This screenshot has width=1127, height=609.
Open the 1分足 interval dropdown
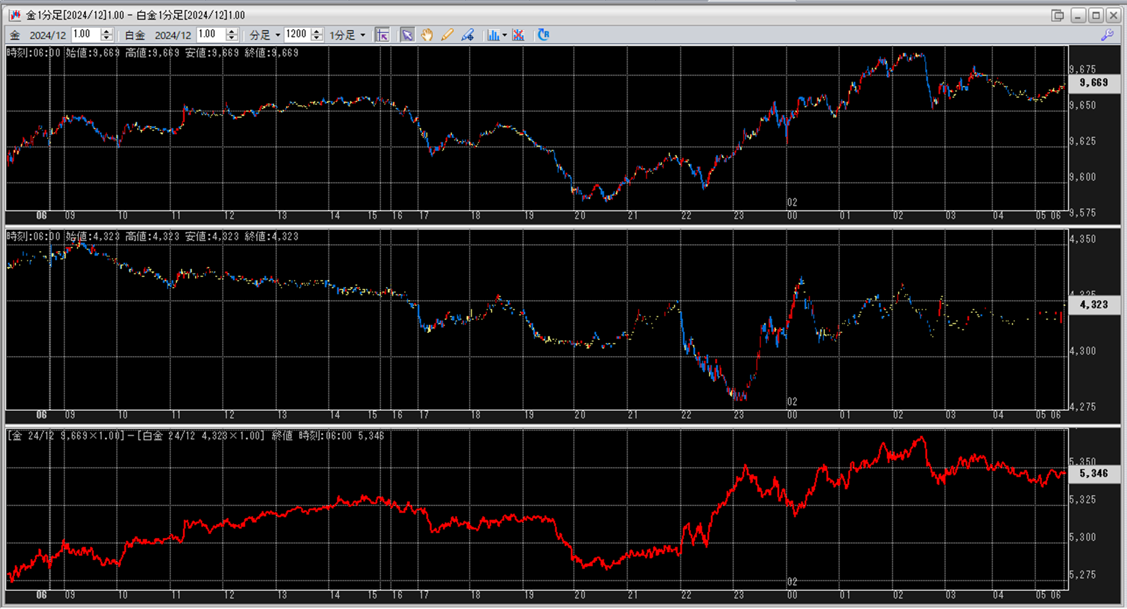(363, 35)
